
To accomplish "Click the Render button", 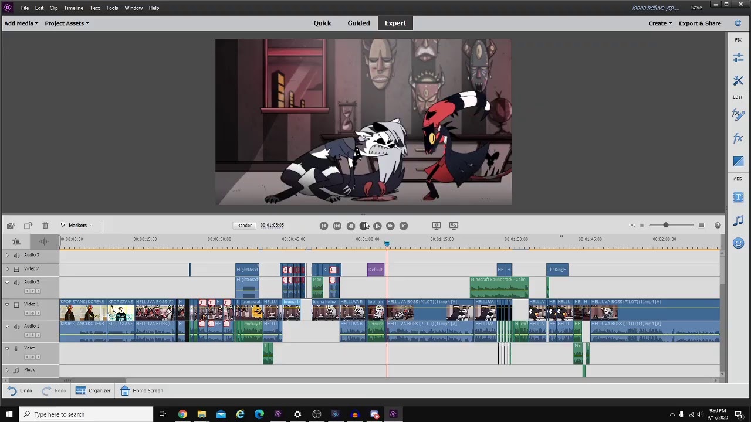I will (x=245, y=226).
